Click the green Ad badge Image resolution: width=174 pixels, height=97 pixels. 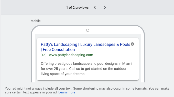43,55
